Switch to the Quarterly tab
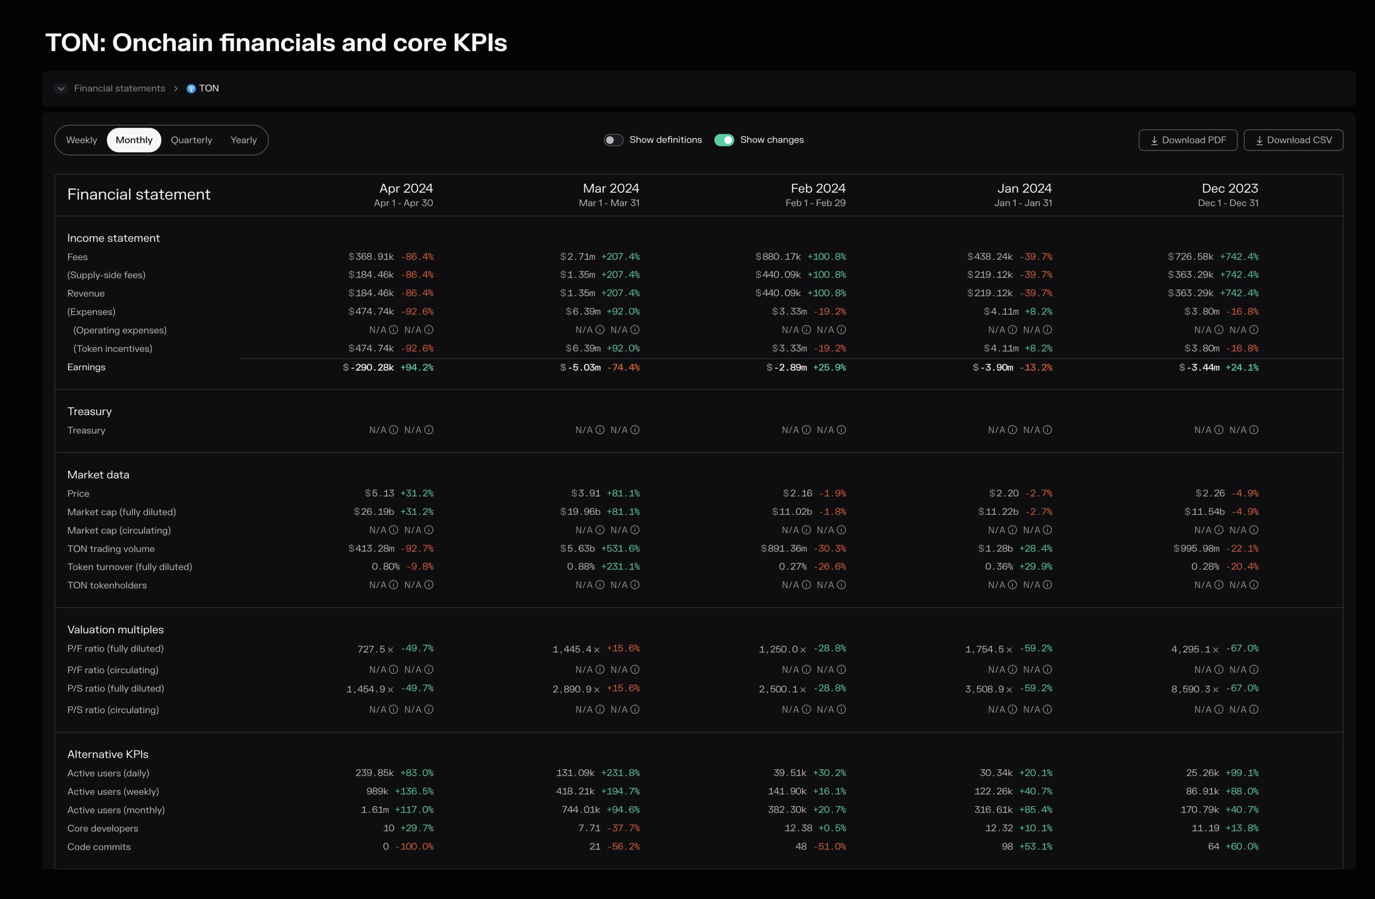The width and height of the screenshot is (1375, 899). point(191,140)
